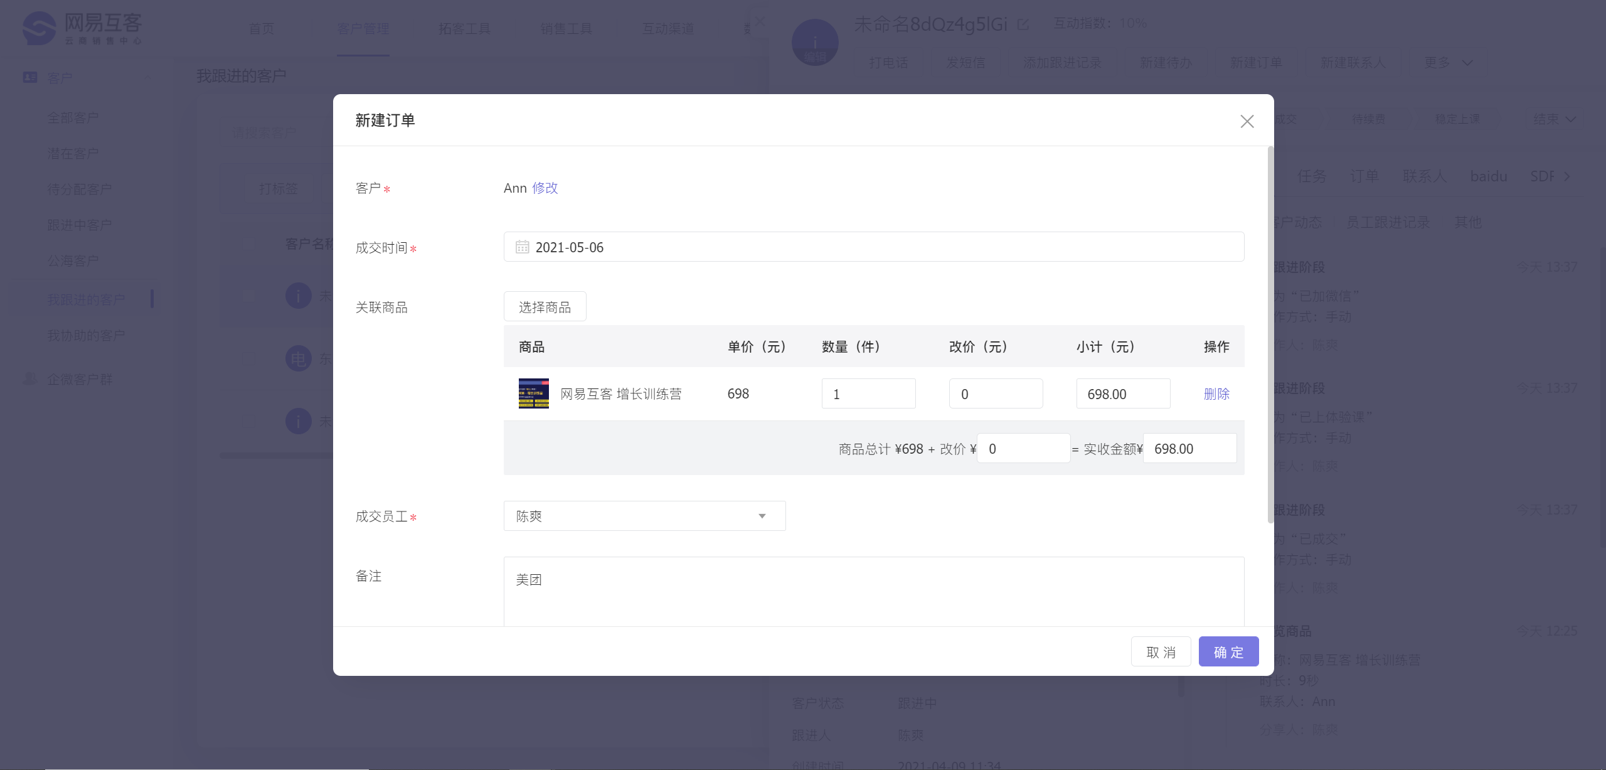Open the 网易互客 增长训练营 product thumbnail
The image size is (1606, 770).
(533, 393)
